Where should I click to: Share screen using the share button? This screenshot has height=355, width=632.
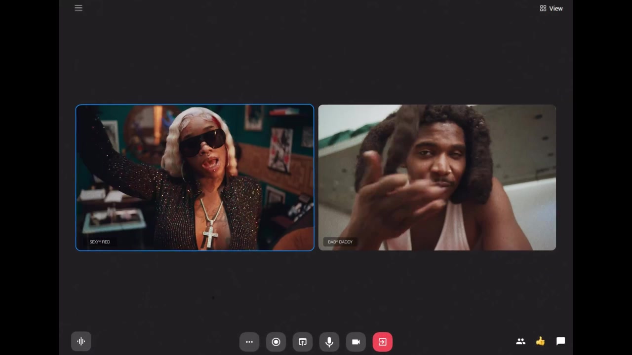click(x=303, y=342)
